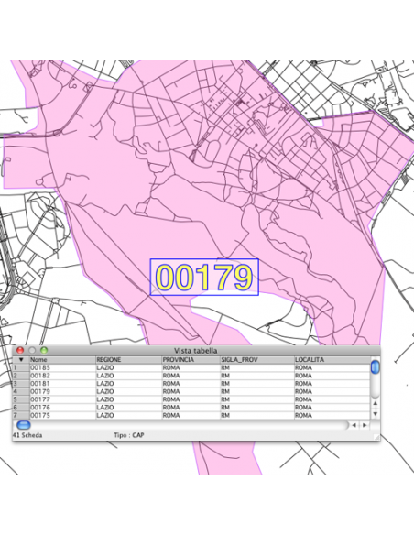This screenshot has width=414, height=535.
Task: Sort by the REGIONE column header
Action: tap(128, 360)
